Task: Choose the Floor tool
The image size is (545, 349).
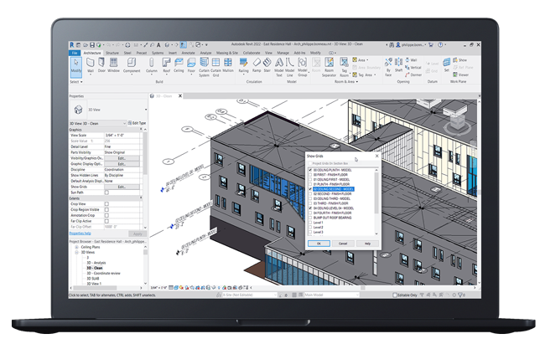Action: [191, 65]
